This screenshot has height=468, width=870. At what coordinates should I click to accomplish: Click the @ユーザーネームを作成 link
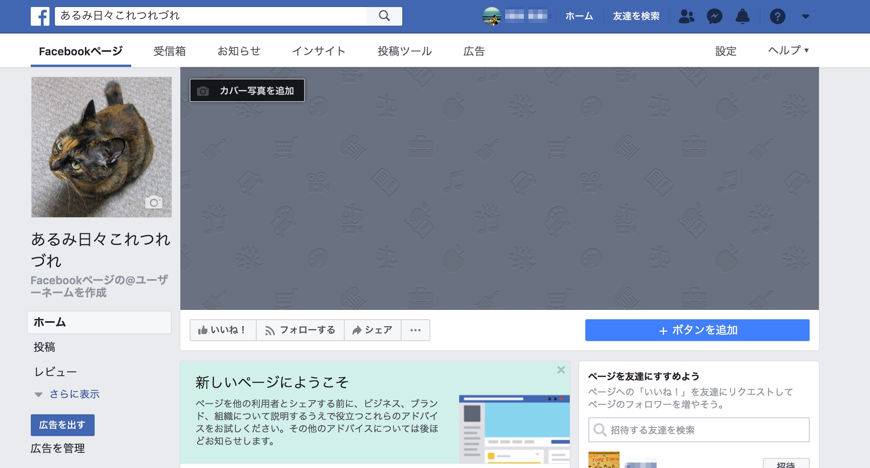(x=99, y=286)
